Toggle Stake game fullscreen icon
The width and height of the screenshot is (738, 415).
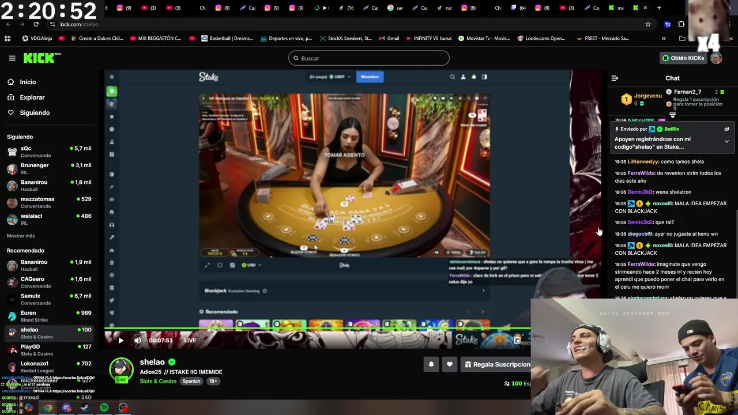click(207, 265)
